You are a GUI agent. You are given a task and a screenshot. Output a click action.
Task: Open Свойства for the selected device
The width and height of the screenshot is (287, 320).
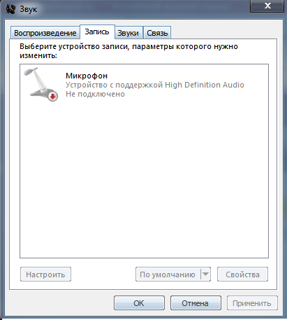click(242, 274)
